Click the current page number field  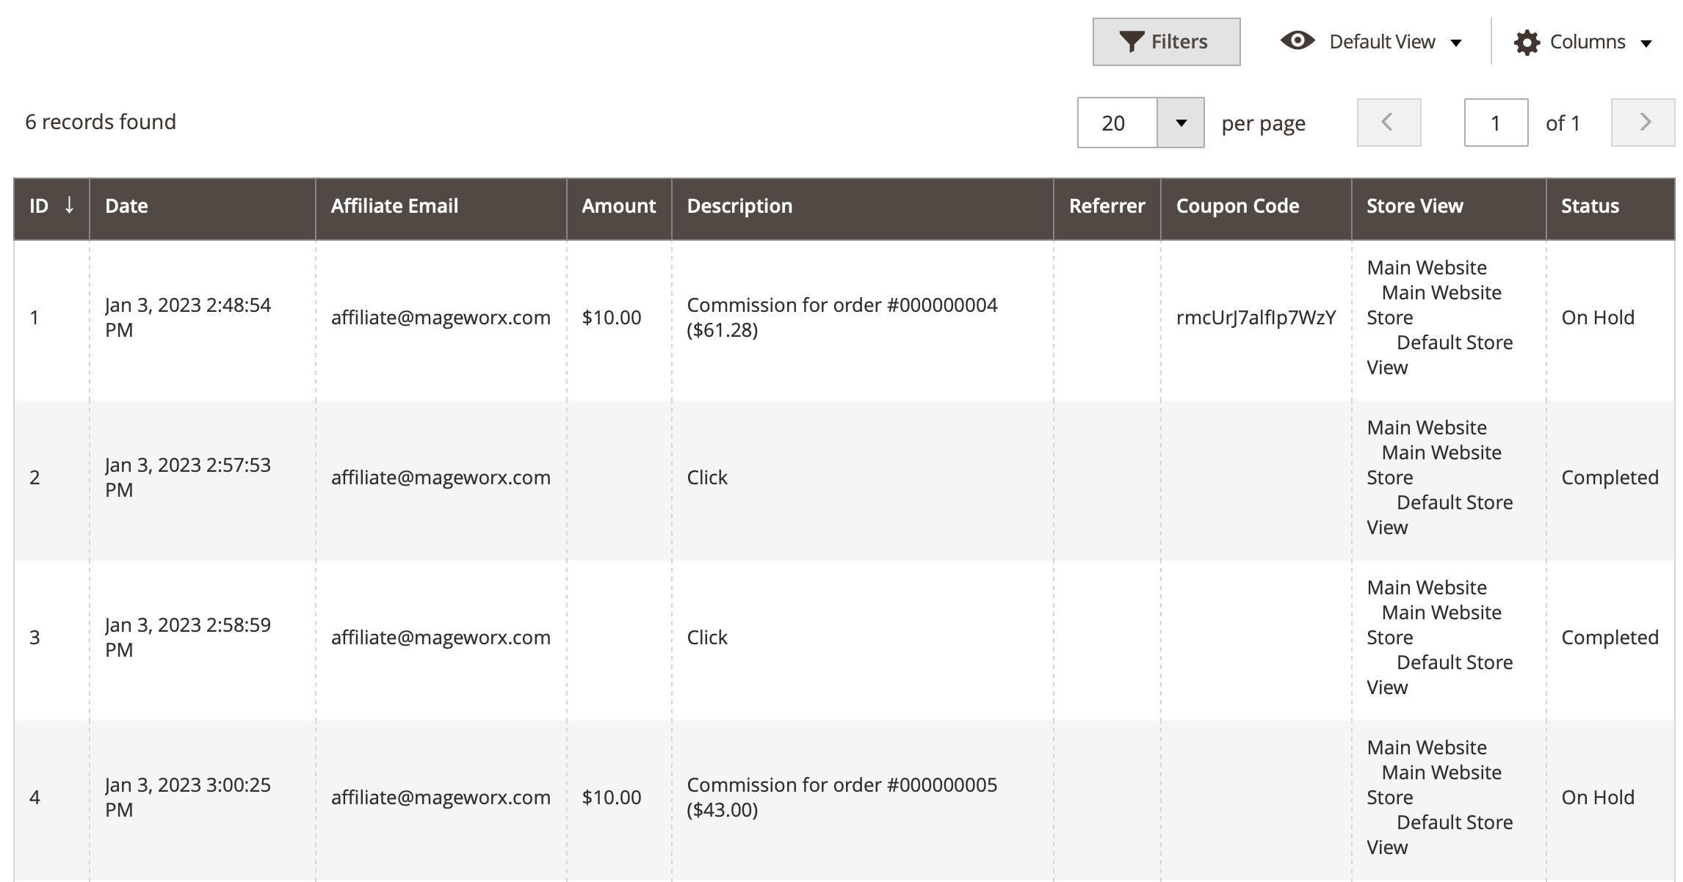pyautogui.click(x=1496, y=123)
